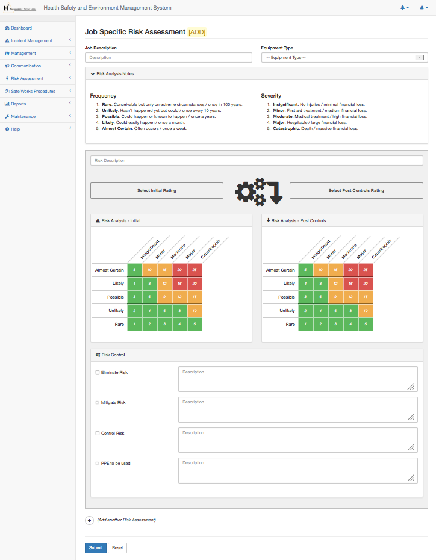Enable the Eliminate Risk checkbox
This screenshot has height=560, width=436.
[x=98, y=373]
